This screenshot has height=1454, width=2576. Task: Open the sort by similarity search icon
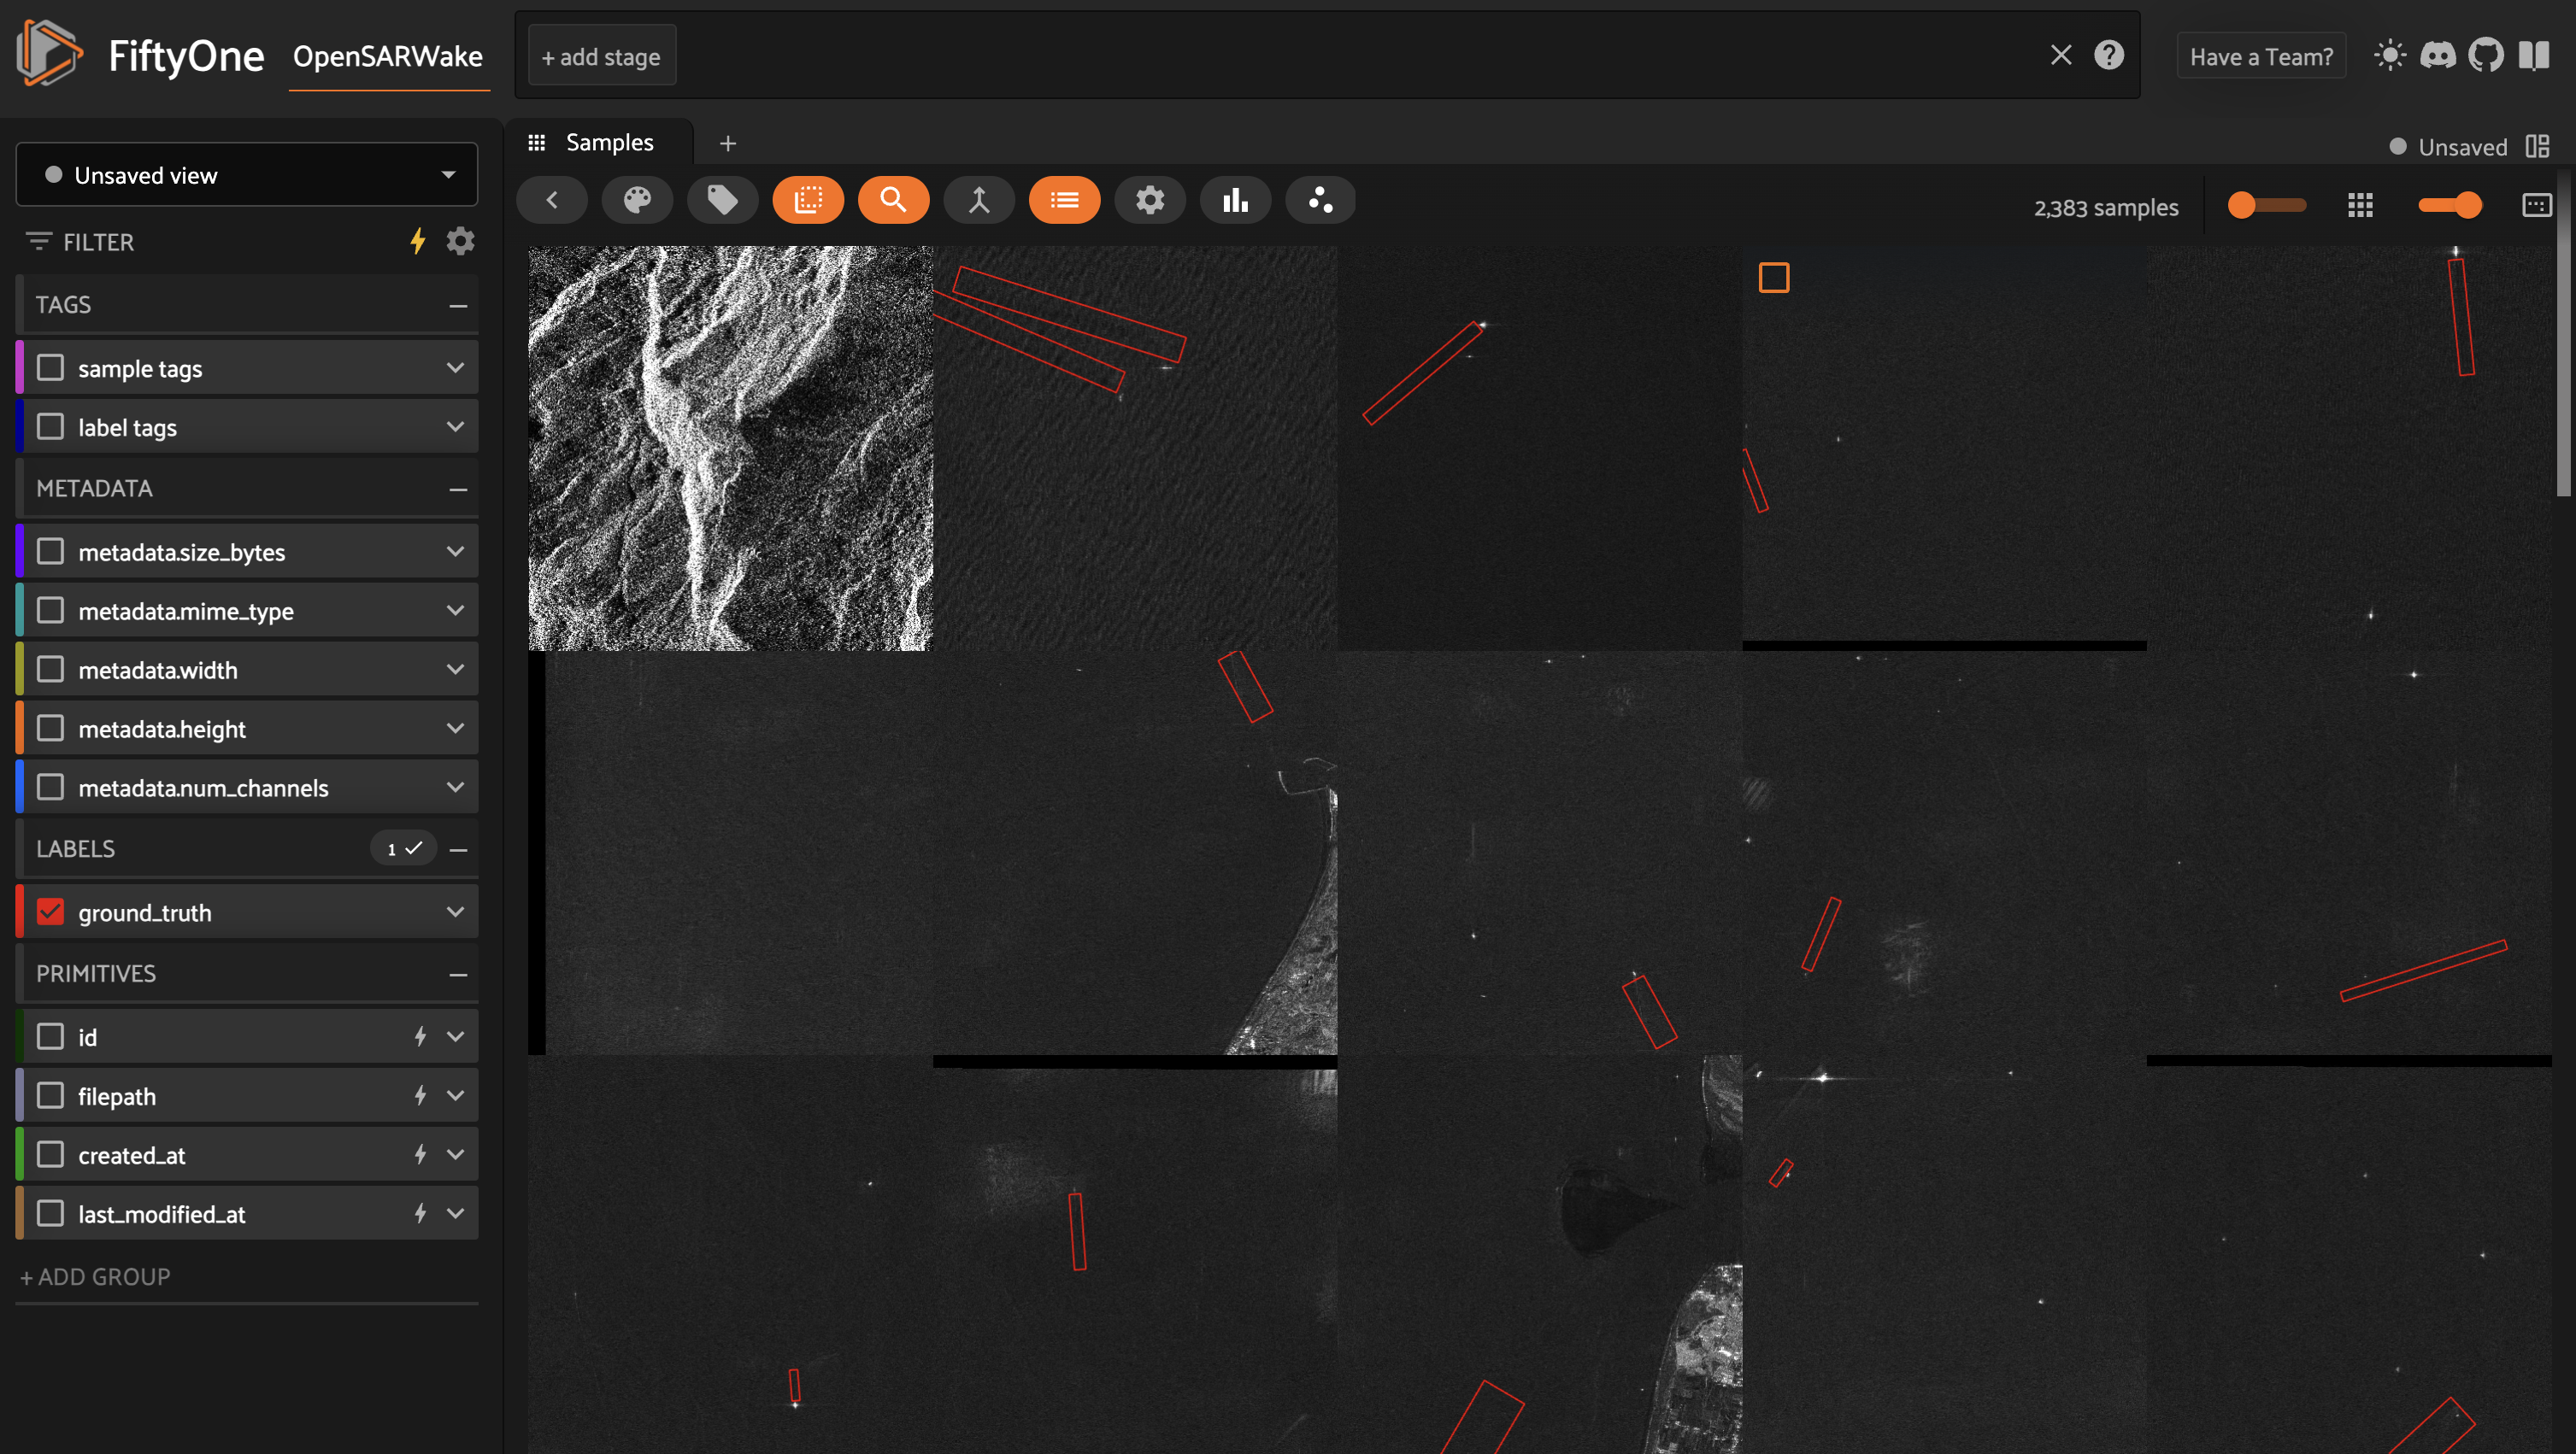click(x=893, y=201)
